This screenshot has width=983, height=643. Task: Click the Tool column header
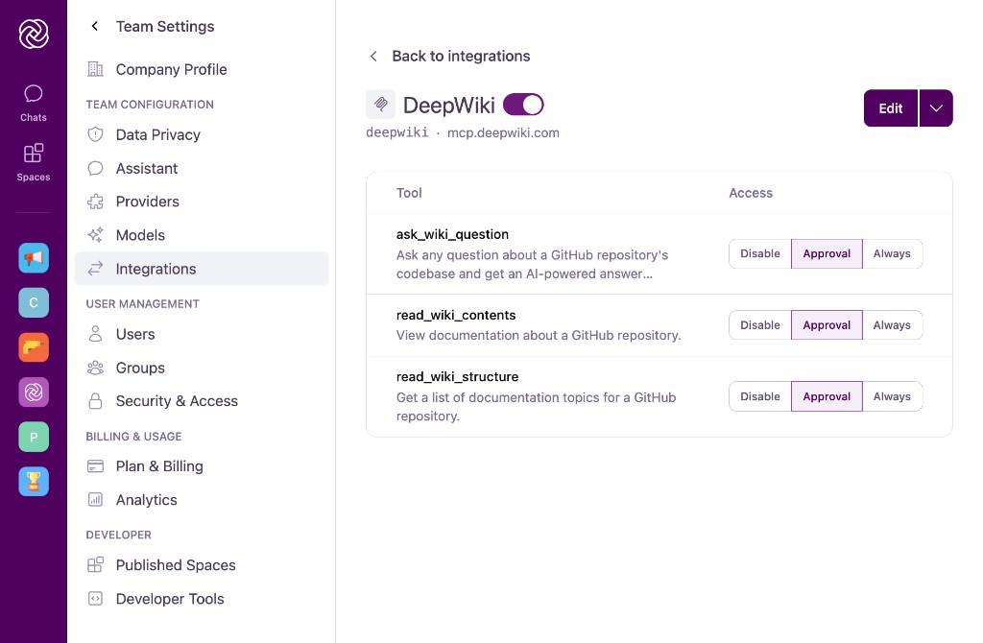click(409, 192)
